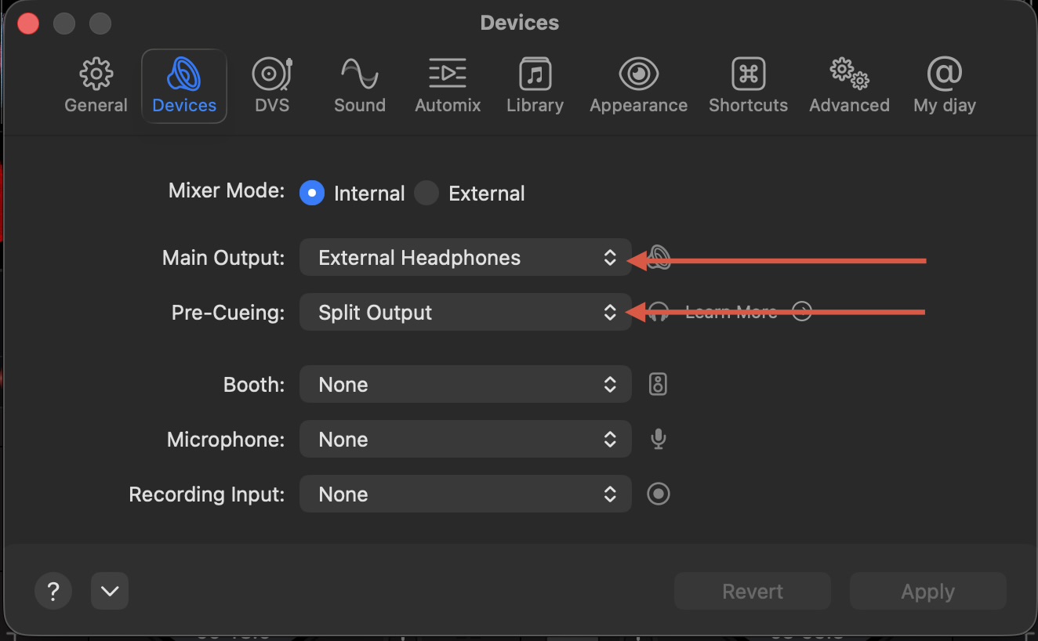Click the Apply button
This screenshot has height=641, width=1038.
pos(927,592)
